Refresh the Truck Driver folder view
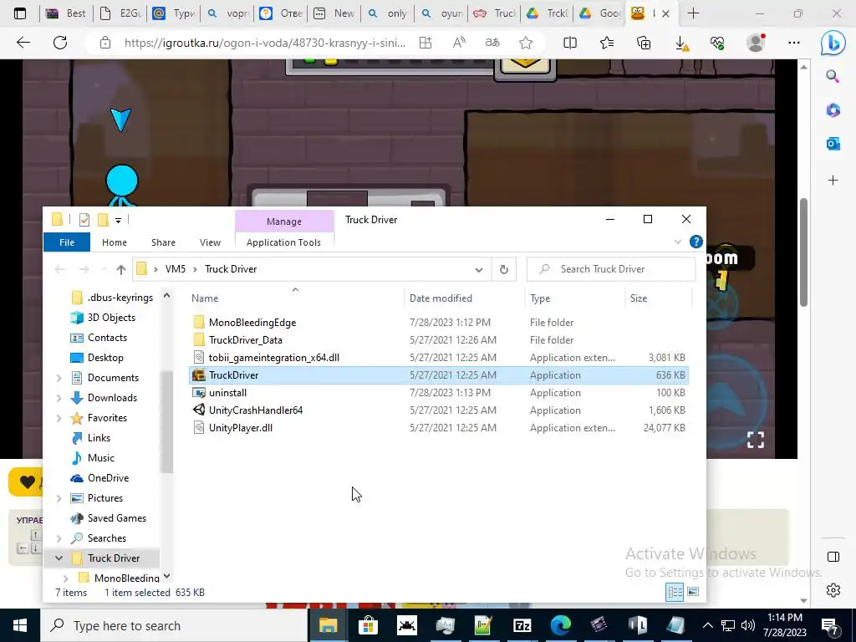The image size is (856, 642). [x=504, y=269]
